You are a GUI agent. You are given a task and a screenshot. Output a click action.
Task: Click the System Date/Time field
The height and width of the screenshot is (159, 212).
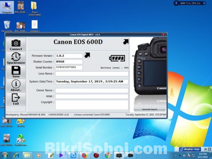pyautogui.click(x=92, y=81)
